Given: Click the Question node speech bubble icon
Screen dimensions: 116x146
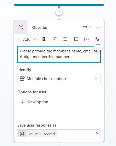Looking at the screenshot, I should tap(21, 27).
